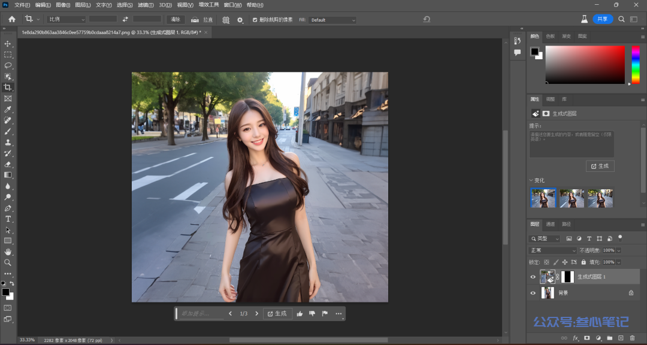Swap crop width and height values
647x345 pixels.
(125, 19)
